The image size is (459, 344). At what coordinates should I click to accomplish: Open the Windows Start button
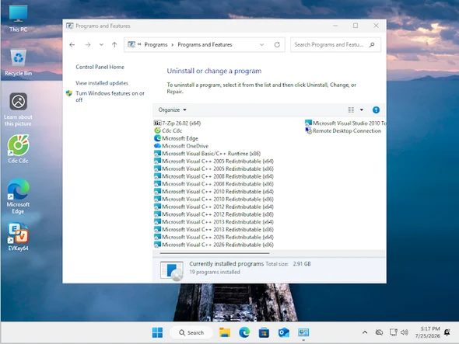tap(157, 332)
